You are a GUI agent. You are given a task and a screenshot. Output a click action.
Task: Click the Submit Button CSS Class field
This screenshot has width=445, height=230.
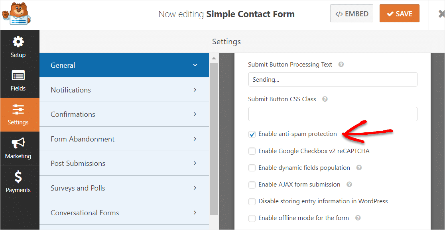pos(333,114)
